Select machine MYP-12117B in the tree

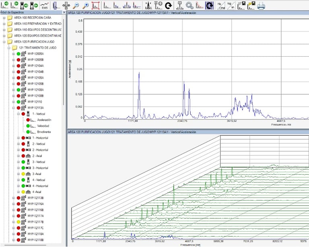tap(35, 222)
